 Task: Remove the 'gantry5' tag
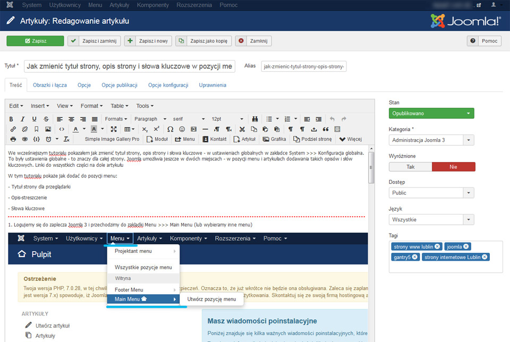click(415, 257)
